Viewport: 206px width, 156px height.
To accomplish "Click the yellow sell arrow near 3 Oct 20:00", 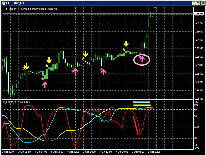I will coord(27,66).
